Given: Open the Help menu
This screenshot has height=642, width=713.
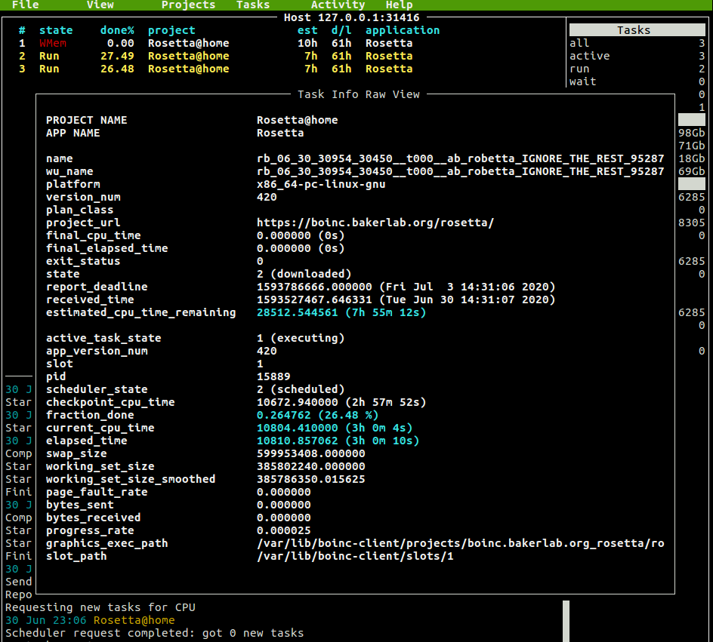Looking at the screenshot, I should [400, 5].
